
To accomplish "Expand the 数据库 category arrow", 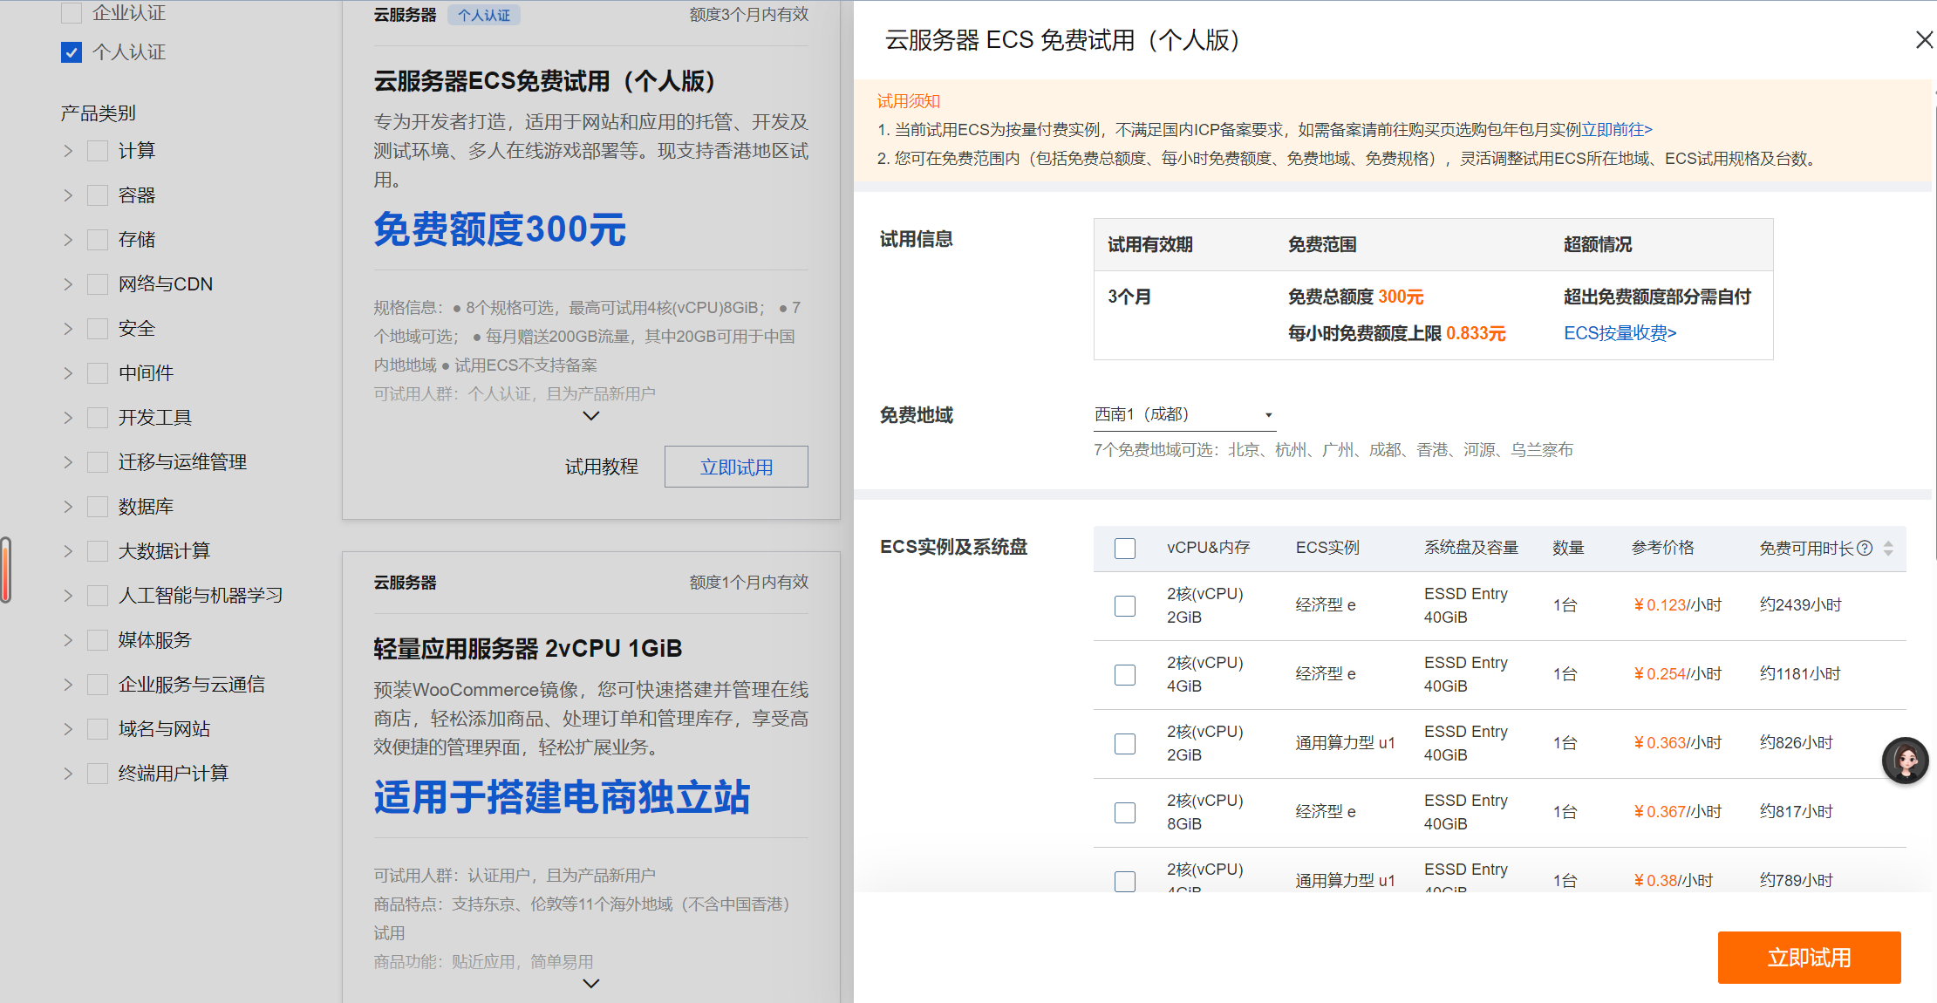I will coord(68,507).
